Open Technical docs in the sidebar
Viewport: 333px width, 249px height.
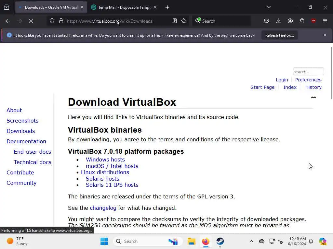pyautogui.click(x=33, y=162)
